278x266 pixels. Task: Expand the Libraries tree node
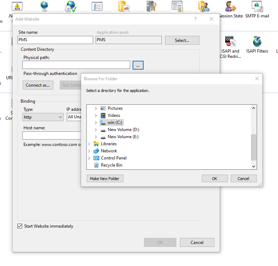[x=89, y=144]
